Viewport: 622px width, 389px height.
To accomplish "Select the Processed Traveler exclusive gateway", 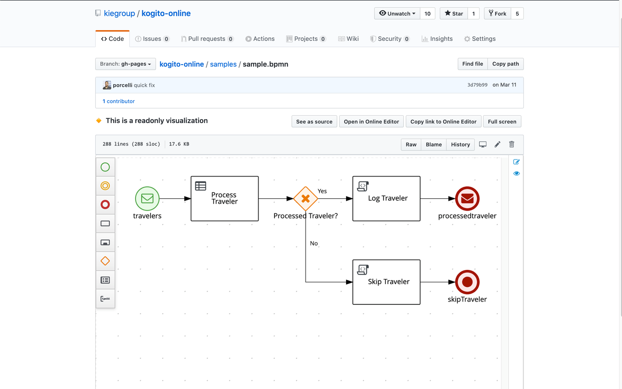I will [x=305, y=198].
